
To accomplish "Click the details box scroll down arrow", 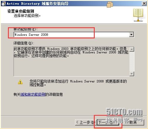I will tap(132, 74).
